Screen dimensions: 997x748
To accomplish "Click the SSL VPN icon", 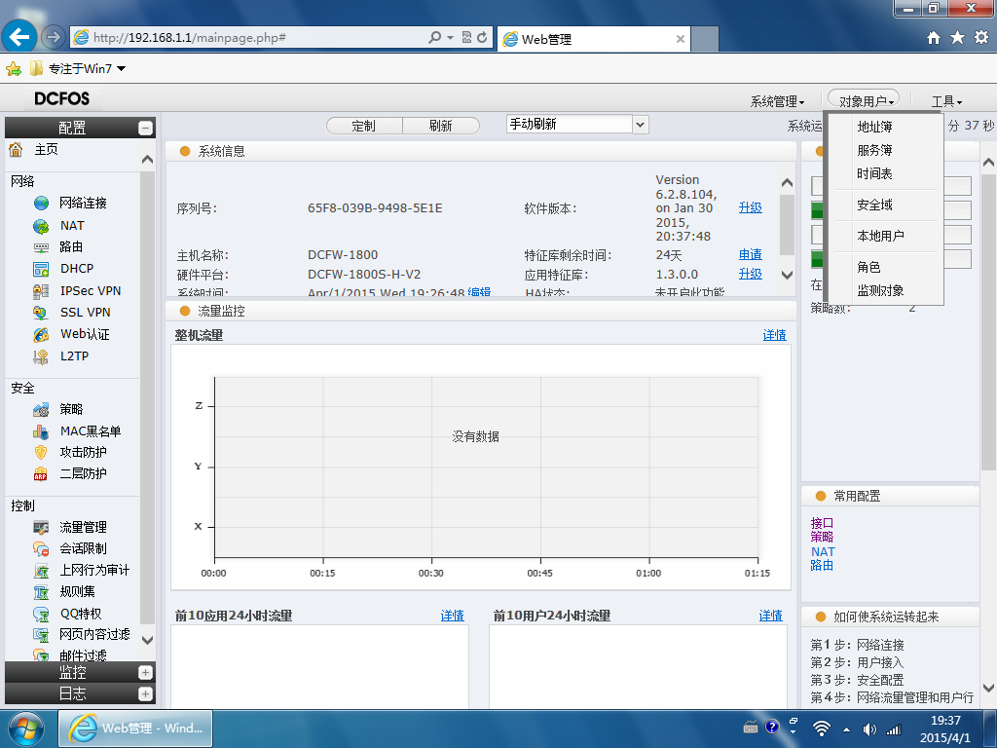I will 41,313.
